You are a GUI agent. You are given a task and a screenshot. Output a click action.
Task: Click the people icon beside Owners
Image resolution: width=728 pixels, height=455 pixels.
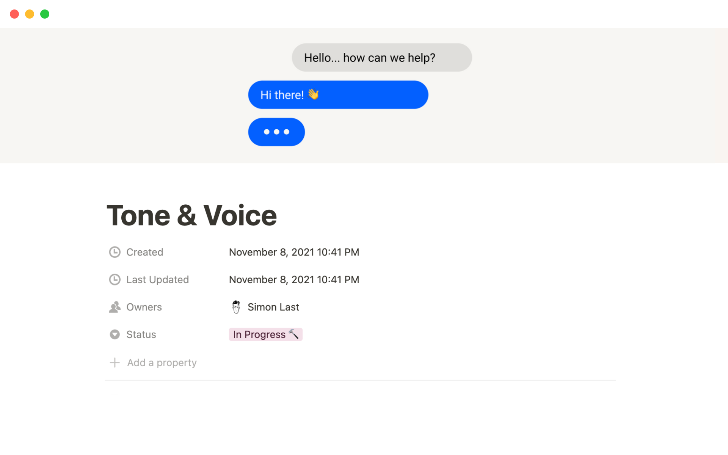coord(115,307)
